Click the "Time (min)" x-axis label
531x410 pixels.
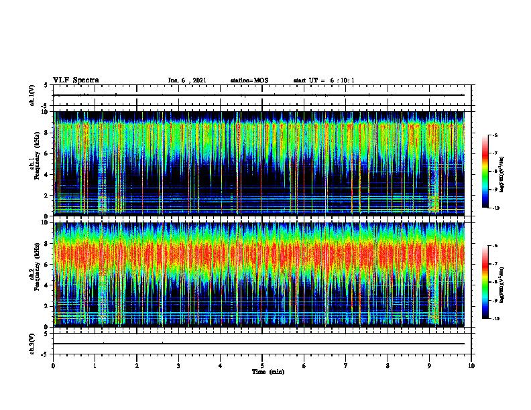click(x=268, y=372)
